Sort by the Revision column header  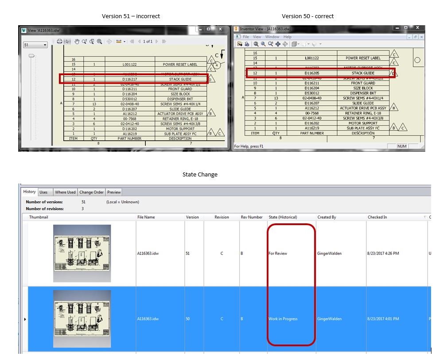tap(221, 217)
